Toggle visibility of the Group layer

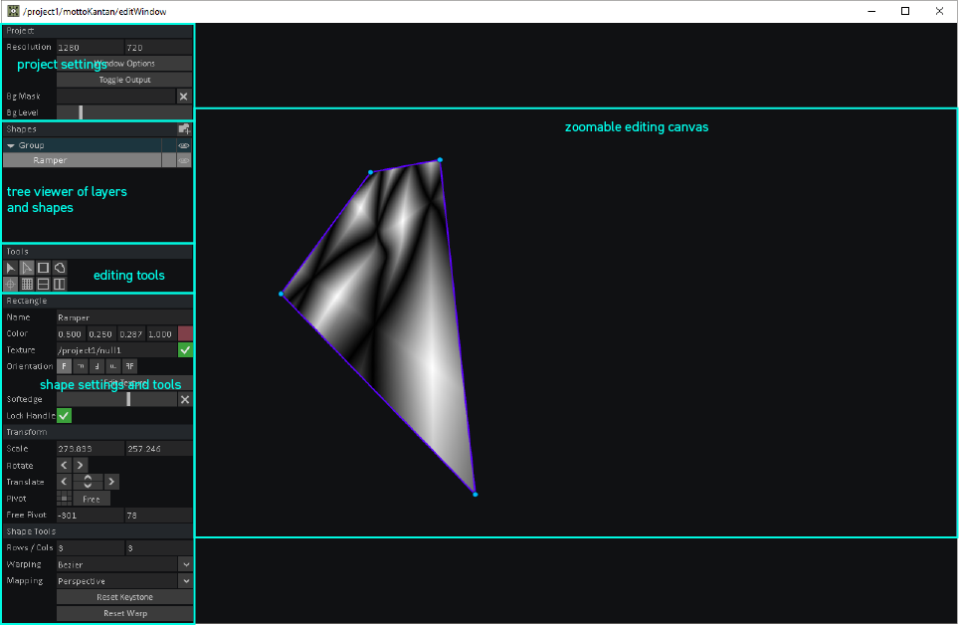183,145
